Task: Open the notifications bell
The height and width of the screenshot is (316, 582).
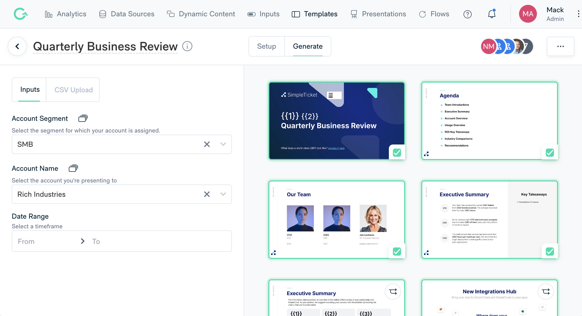Action: click(x=492, y=14)
